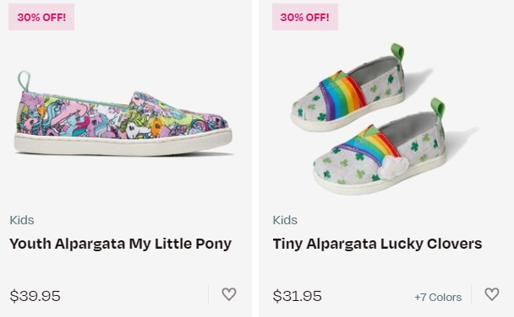This screenshot has width=514, height=317.
Task: Favorite the Lucky Clovers shoe with heart
Action: click(492, 294)
